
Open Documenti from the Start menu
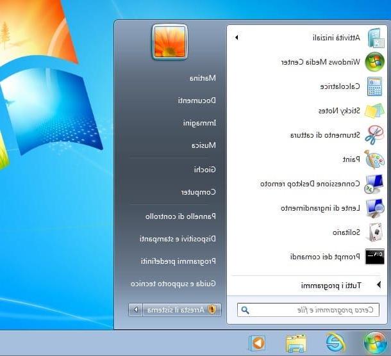coord(197,101)
